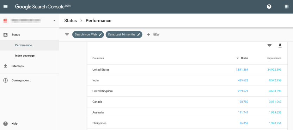The width and height of the screenshot is (293, 130).
Task: Click filter bar funnel icon
Action: [x=67, y=34]
